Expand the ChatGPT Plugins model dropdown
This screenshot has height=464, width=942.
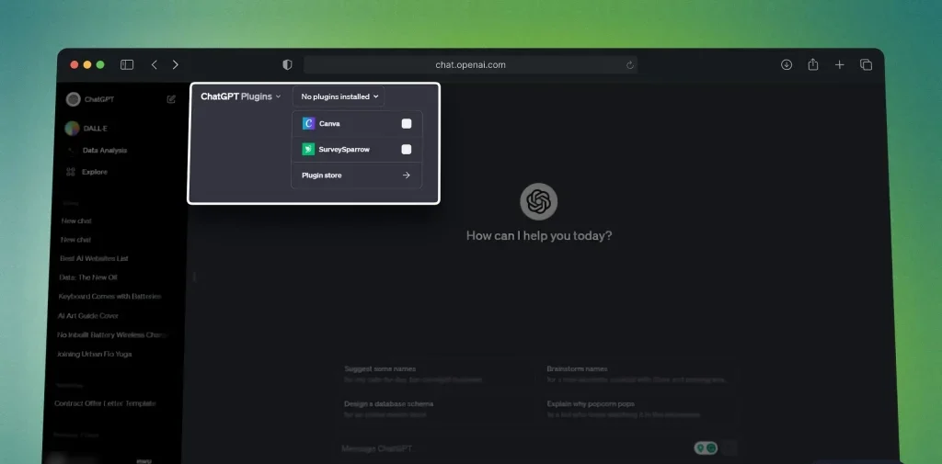[241, 96]
